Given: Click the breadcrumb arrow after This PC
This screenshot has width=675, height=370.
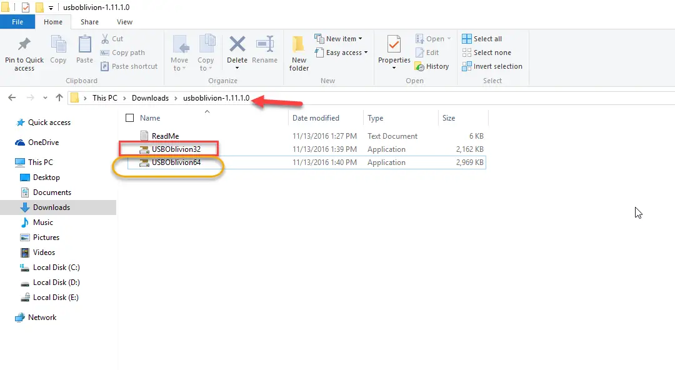Looking at the screenshot, I should tap(124, 98).
